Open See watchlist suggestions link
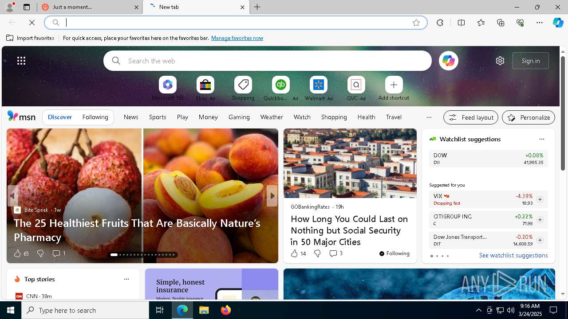Viewport: 568px width, 319px height. click(513, 255)
